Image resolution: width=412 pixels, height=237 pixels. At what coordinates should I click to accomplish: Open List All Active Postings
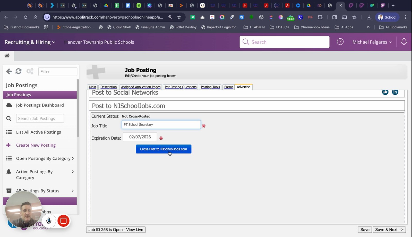(x=38, y=132)
